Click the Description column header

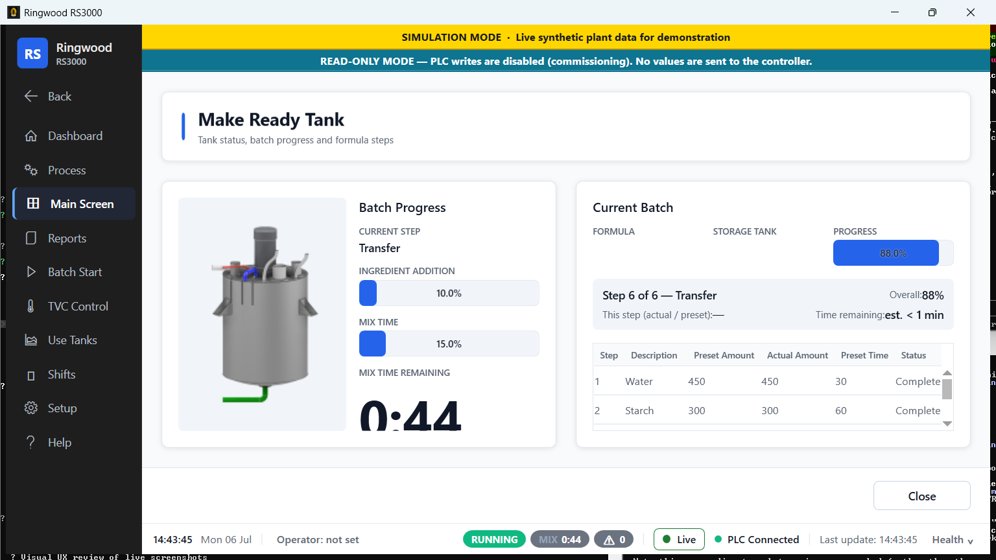tap(654, 355)
